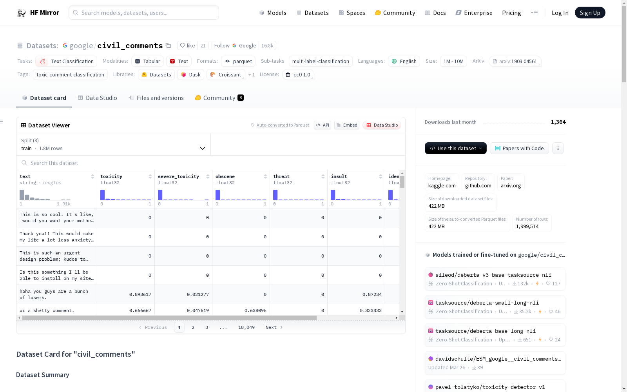
Task: Open Docs in the top navigation
Action: [x=435, y=13]
